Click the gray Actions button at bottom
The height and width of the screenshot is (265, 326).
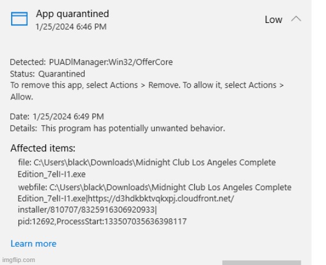261,263
